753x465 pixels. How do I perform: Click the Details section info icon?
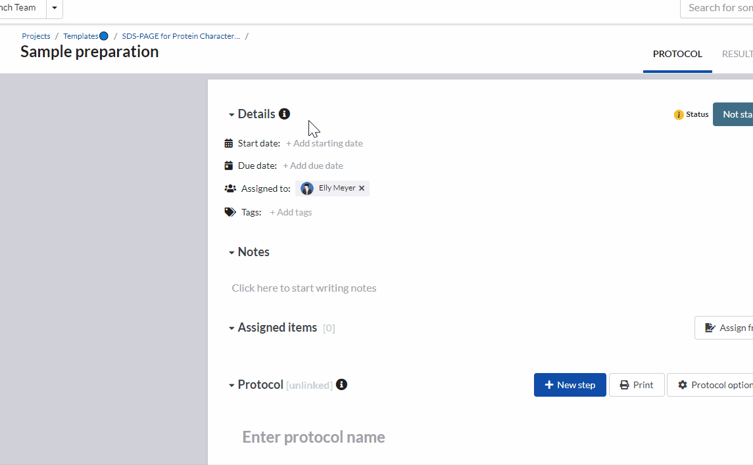pyautogui.click(x=284, y=114)
